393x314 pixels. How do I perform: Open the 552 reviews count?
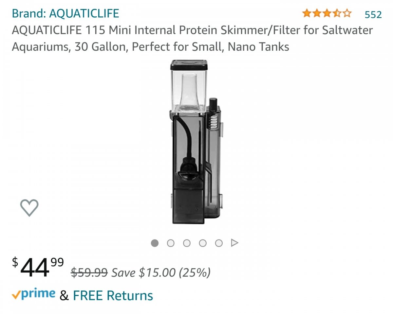(373, 14)
